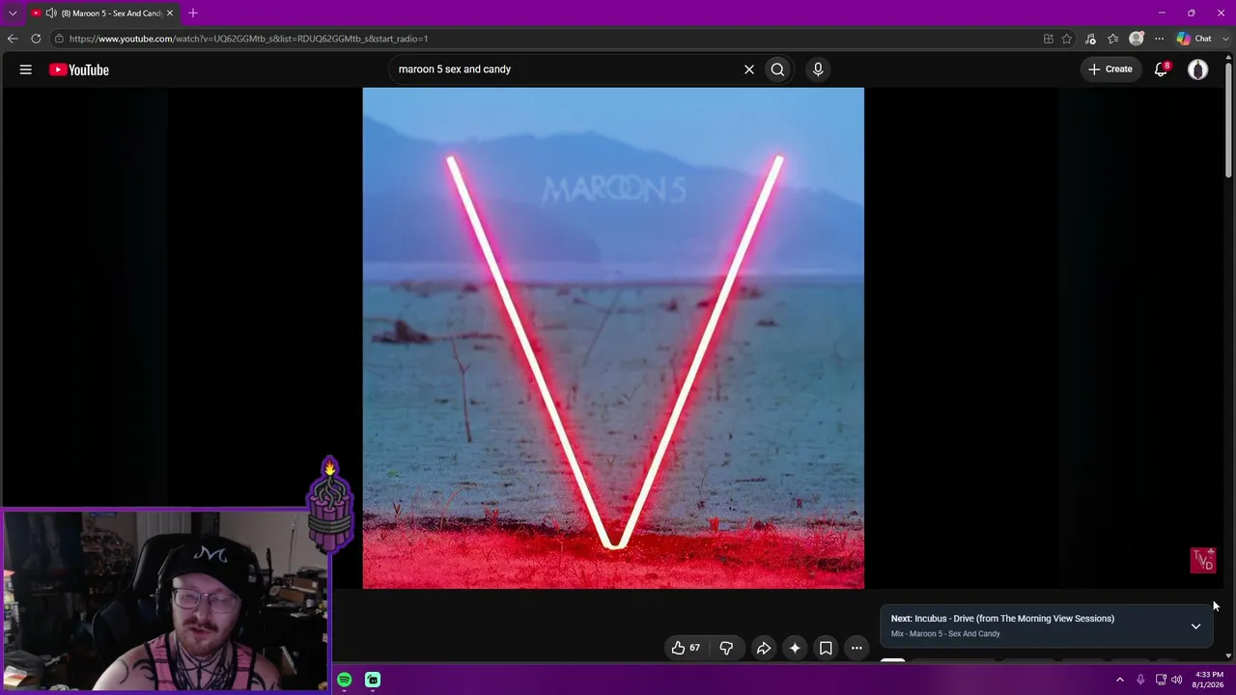1236x695 pixels.
Task: Open YouTube notifications bell
Action: point(1162,69)
